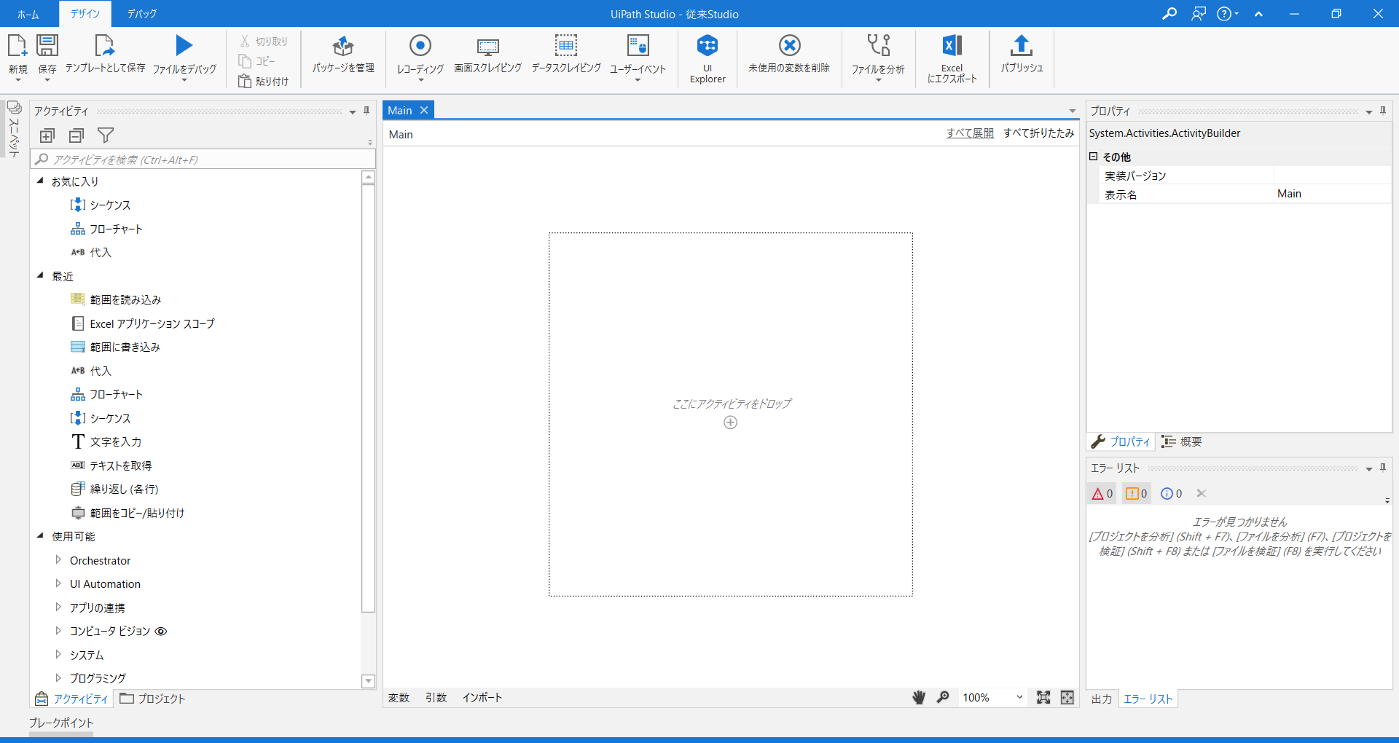Viewport: 1399px width, 743px height.
Task: Toggle visibility of コンピュータ ビジョン category
Action: click(162, 631)
